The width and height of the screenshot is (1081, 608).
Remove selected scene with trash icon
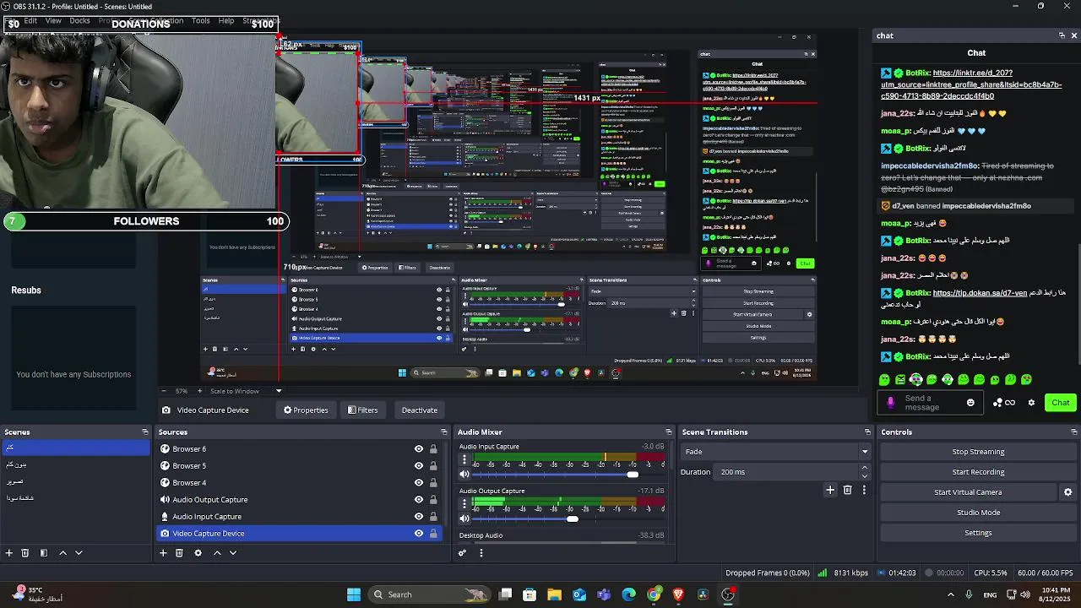point(25,553)
